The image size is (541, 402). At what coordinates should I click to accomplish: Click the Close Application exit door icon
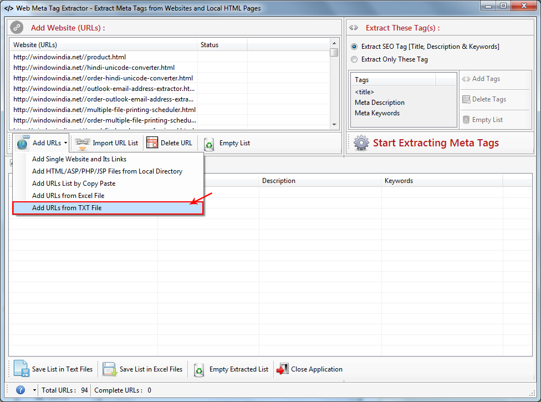283,369
